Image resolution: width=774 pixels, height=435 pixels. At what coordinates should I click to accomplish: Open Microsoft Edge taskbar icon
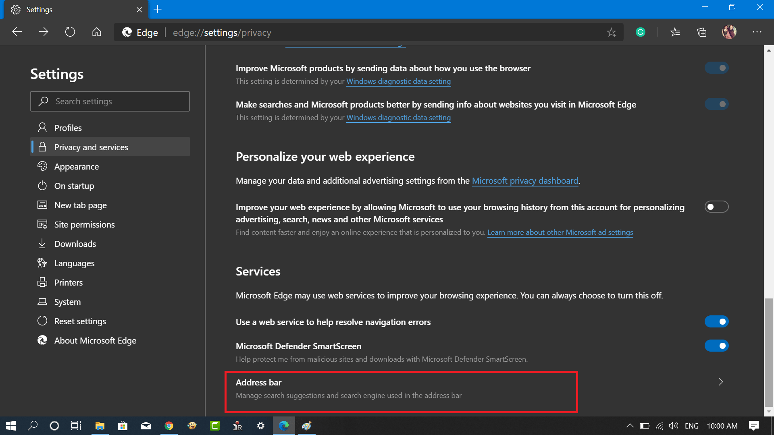tap(284, 426)
